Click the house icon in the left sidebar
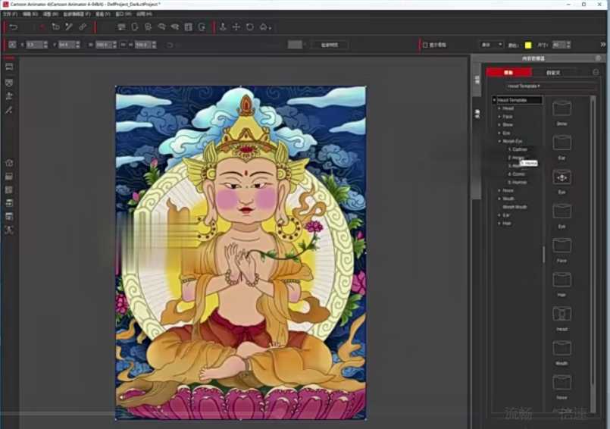610x429 pixels. (x=9, y=163)
